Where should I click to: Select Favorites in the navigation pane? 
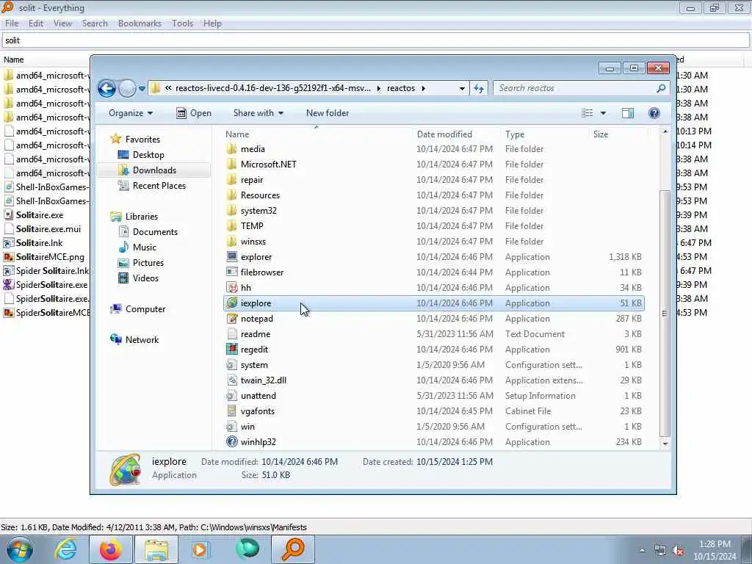click(x=142, y=139)
